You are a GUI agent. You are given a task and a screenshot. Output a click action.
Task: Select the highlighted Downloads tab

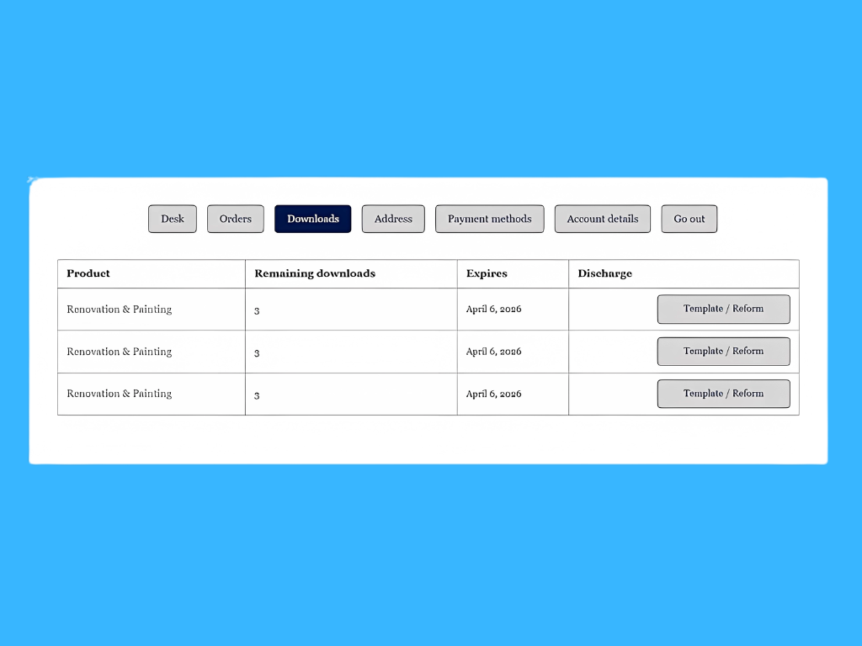tap(312, 219)
